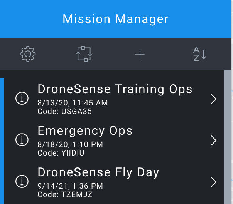Image resolution: width=233 pixels, height=204 pixels.
Task: Expand Emergency Ops chevron arrow
Action: 214,140
